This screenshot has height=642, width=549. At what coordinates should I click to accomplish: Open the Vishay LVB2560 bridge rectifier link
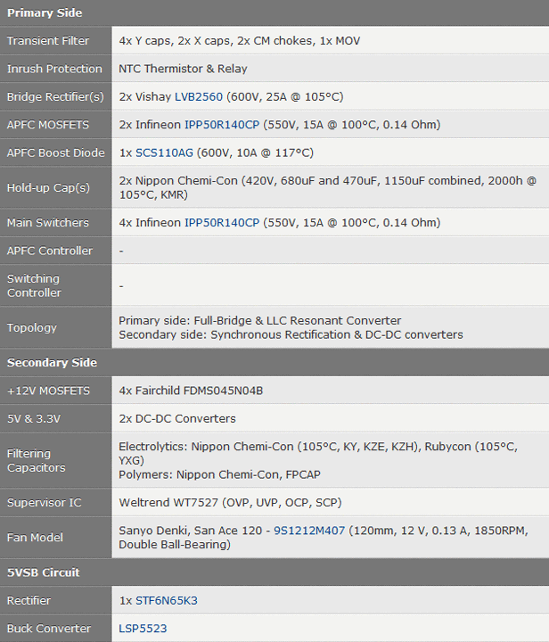(x=199, y=96)
